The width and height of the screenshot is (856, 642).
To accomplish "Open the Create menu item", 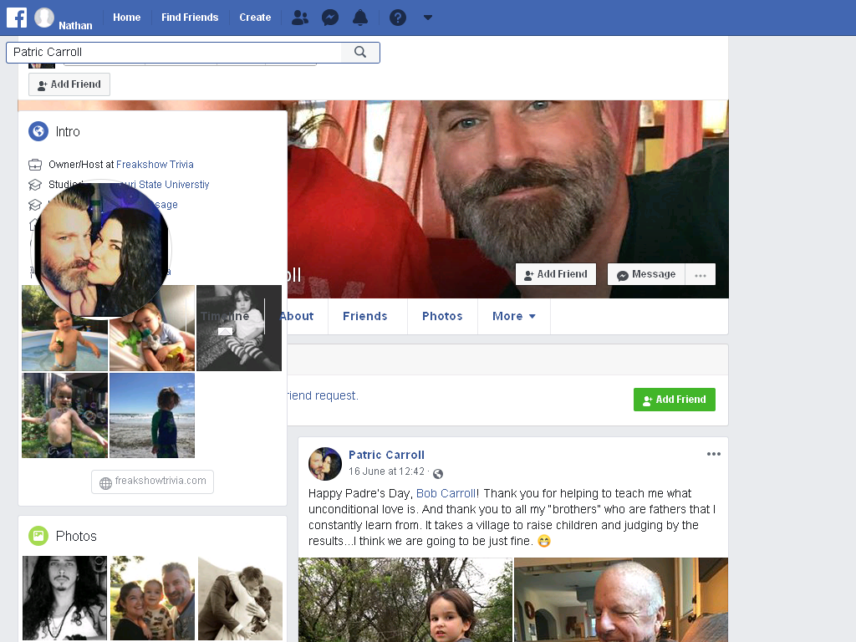I will point(255,18).
